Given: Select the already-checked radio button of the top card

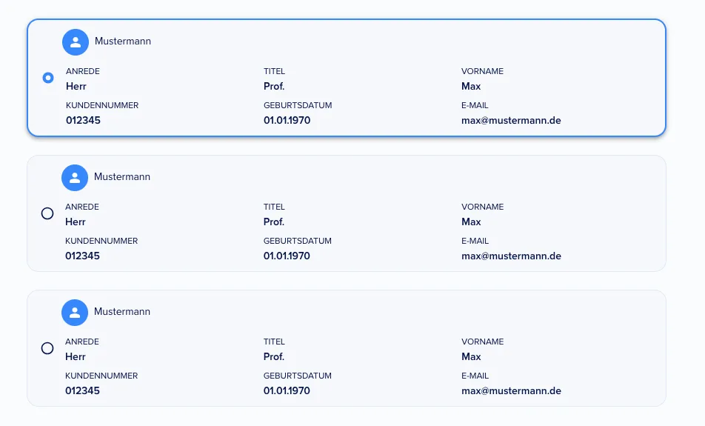Looking at the screenshot, I should (48, 78).
